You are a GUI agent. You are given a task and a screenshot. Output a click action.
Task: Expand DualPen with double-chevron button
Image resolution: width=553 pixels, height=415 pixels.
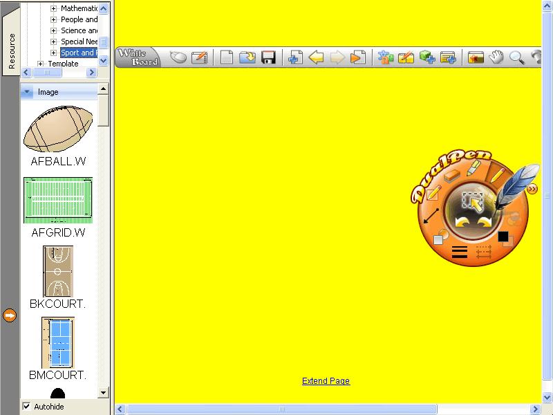pos(532,189)
